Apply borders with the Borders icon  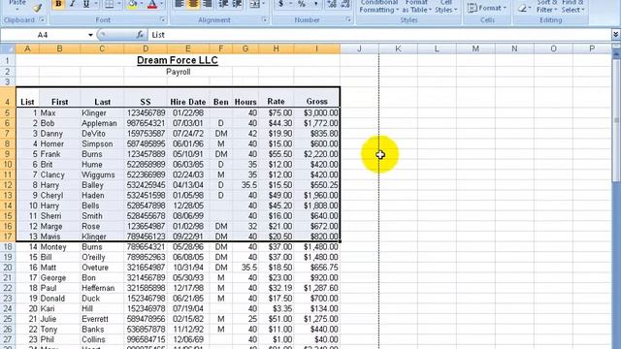[x=109, y=4]
